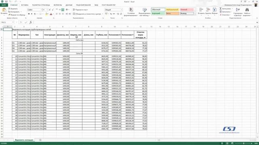Open Find and Select (Найти и выделить) binoculars
259x145 pixels.
pos(247,12)
